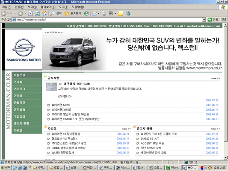The width and height of the screenshot is (228, 171).
Task: Click more link beside 자료실 section
Action: point(126,129)
